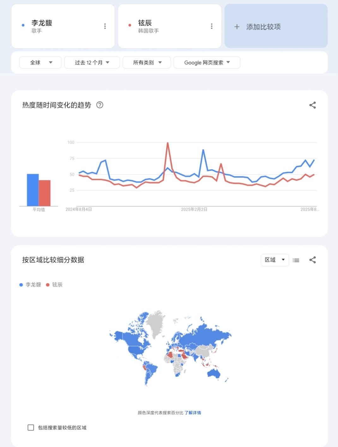Enable including low search volume regions

[31, 427]
